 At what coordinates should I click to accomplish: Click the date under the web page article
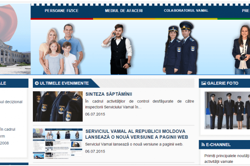(x=95, y=151)
